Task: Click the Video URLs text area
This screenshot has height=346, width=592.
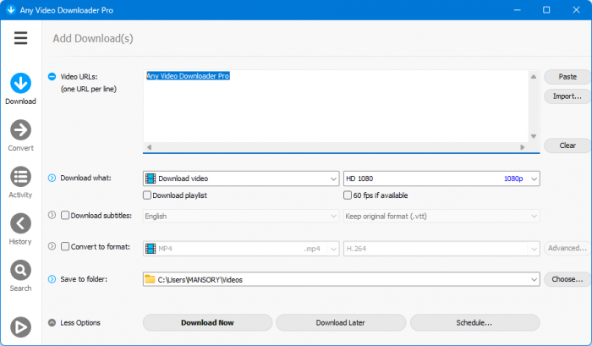Action: [x=338, y=110]
